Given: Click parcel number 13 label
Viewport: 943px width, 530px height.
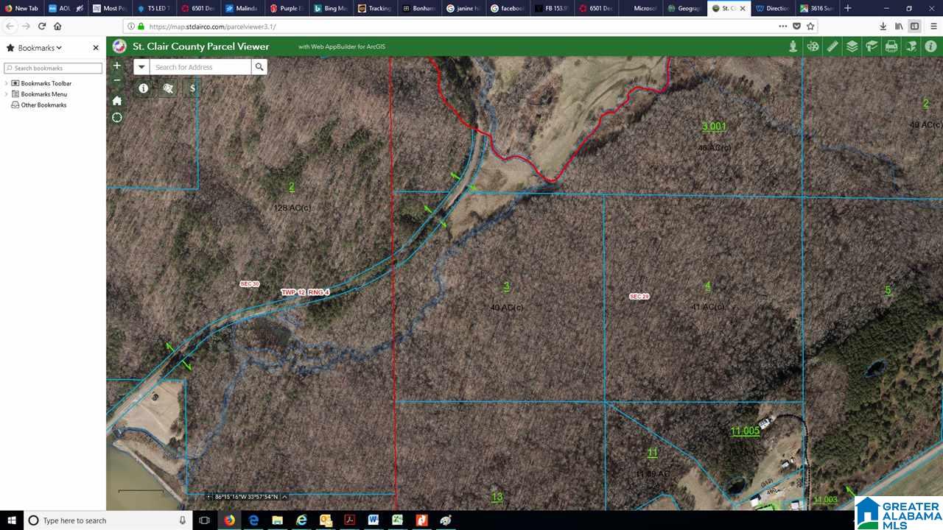Looking at the screenshot, I should 497,497.
